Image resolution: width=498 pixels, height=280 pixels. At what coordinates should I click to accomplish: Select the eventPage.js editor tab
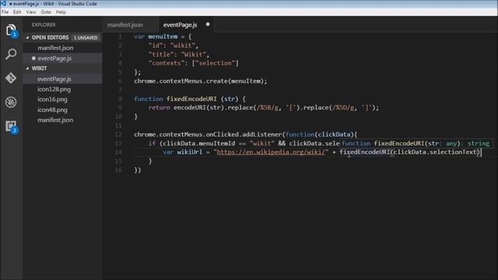[180, 25]
